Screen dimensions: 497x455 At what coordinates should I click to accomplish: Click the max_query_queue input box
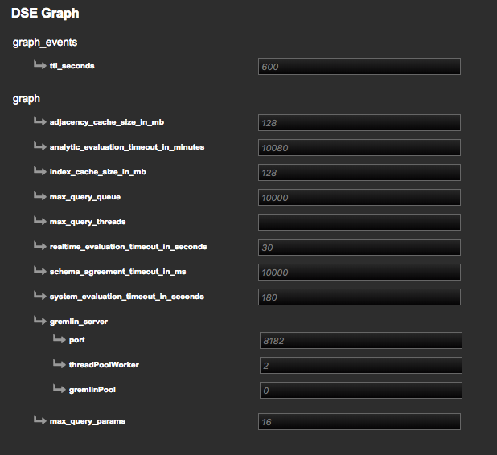(359, 198)
